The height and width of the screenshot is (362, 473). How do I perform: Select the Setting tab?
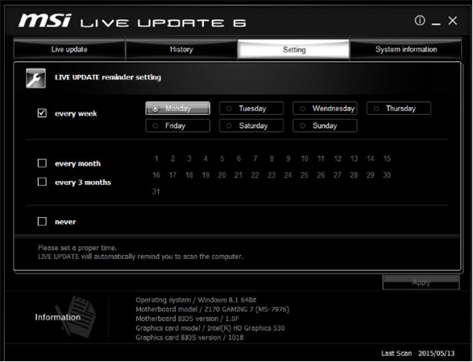coord(294,50)
